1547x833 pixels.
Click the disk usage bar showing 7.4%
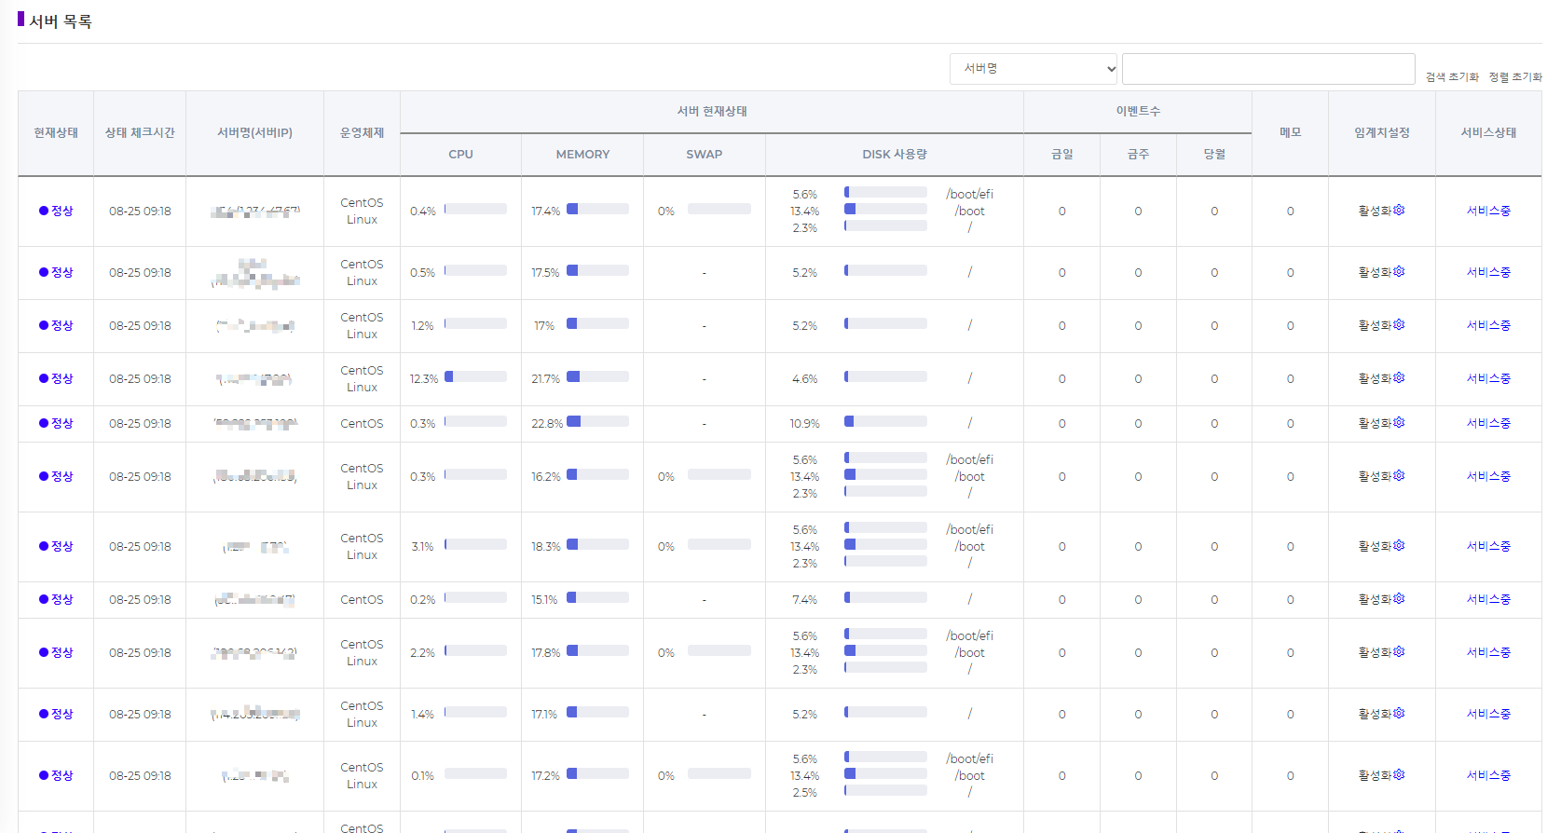coord(885,598)
